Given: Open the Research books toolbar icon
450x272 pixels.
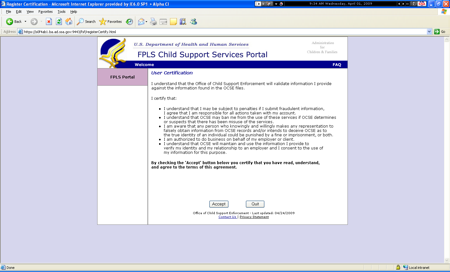Looking at the screenshot, I should [x=183, y=22].
